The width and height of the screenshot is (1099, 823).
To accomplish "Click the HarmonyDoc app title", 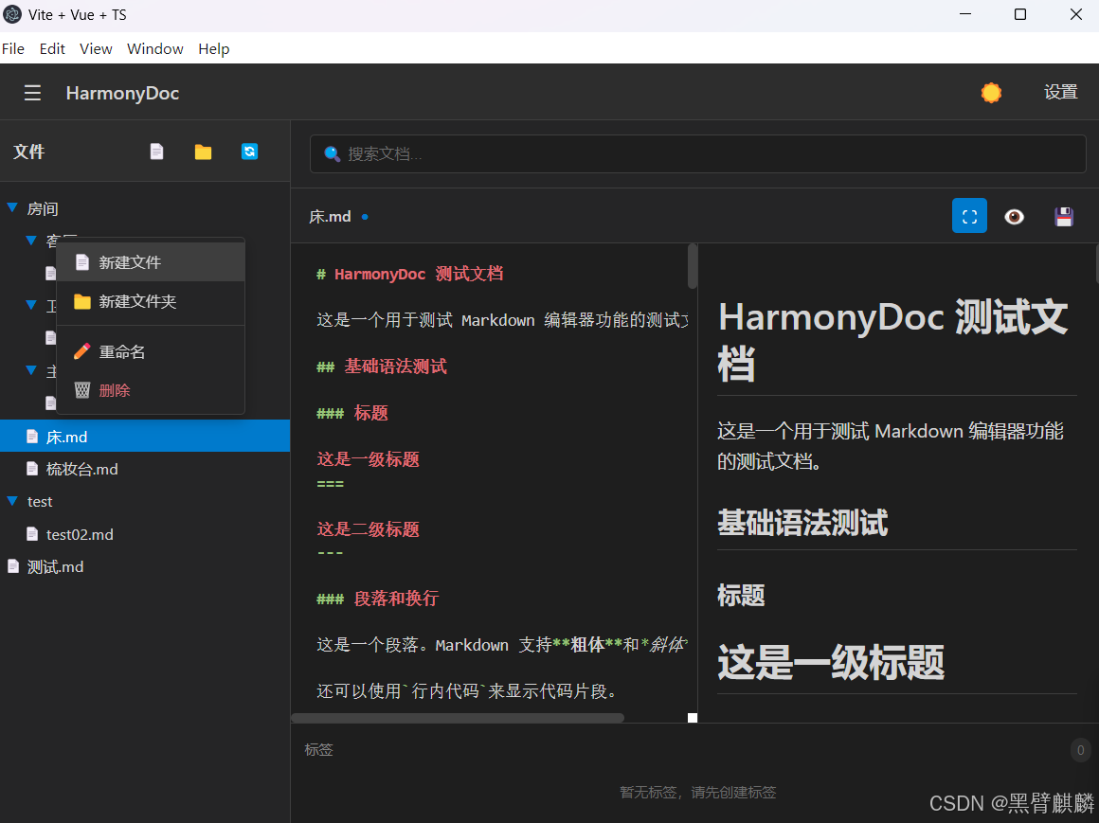I will click(122, 93).
